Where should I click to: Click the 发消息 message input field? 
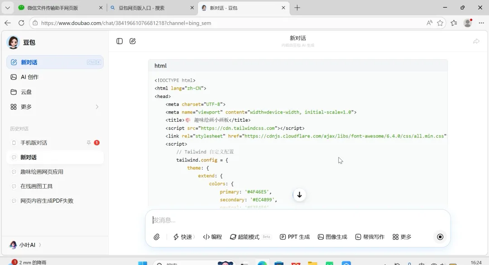point(298,220)
